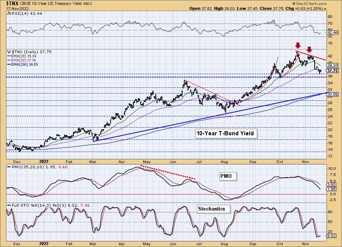This screenshot has height=247, width=342.
Task: Click the $TNX ticker symbol title
Action: coord(13,3)
